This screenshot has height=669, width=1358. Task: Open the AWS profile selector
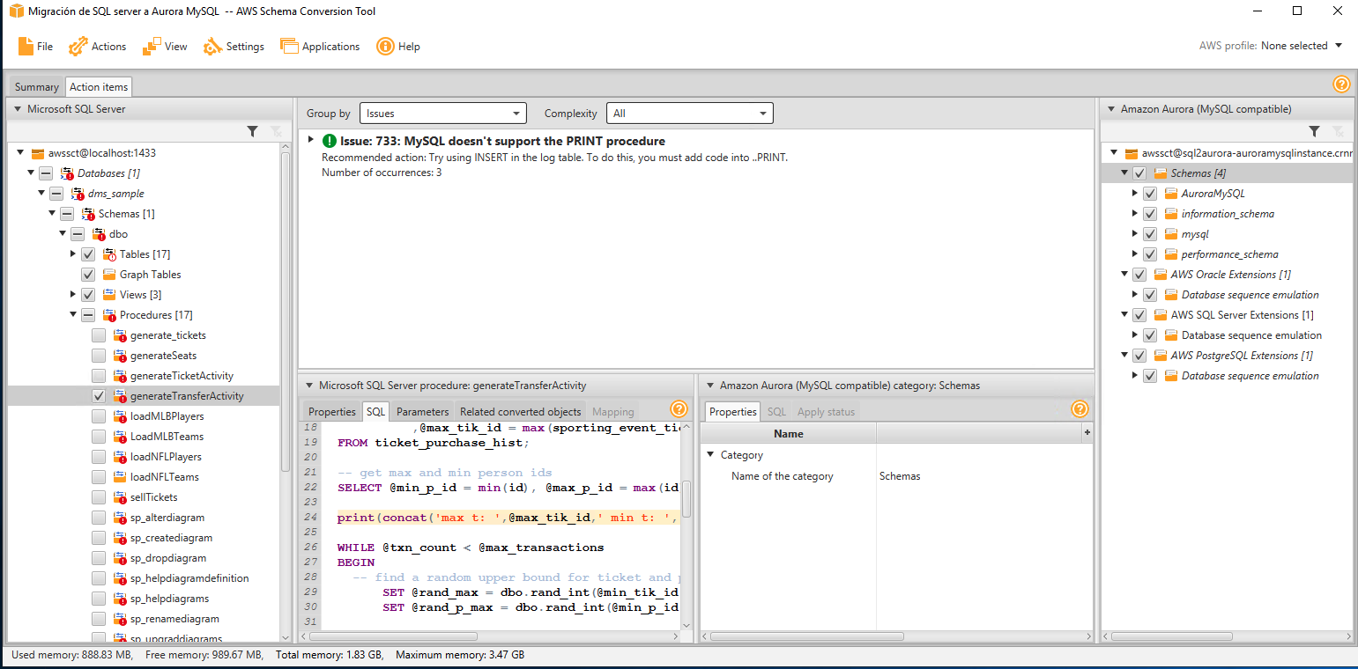click(1301, 46)
